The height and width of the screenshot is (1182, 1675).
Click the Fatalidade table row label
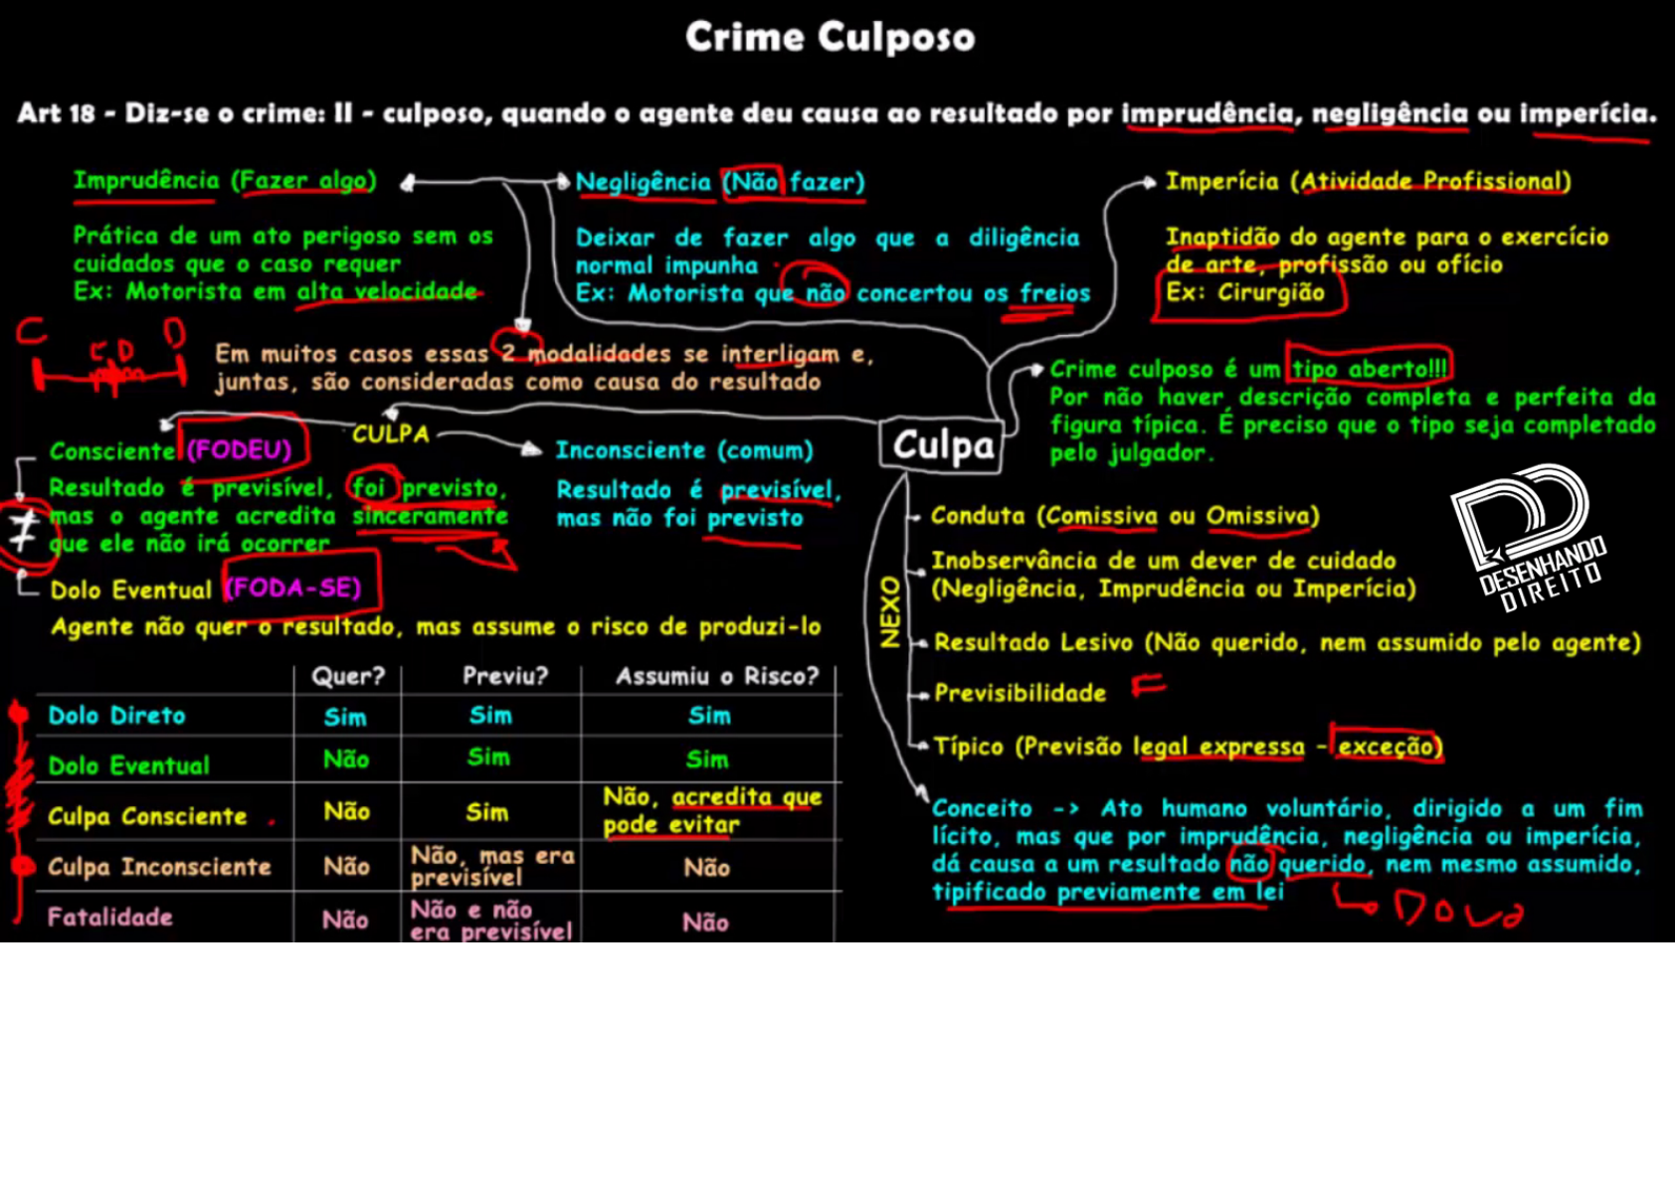pyautogui.click(x=110, y=918)
